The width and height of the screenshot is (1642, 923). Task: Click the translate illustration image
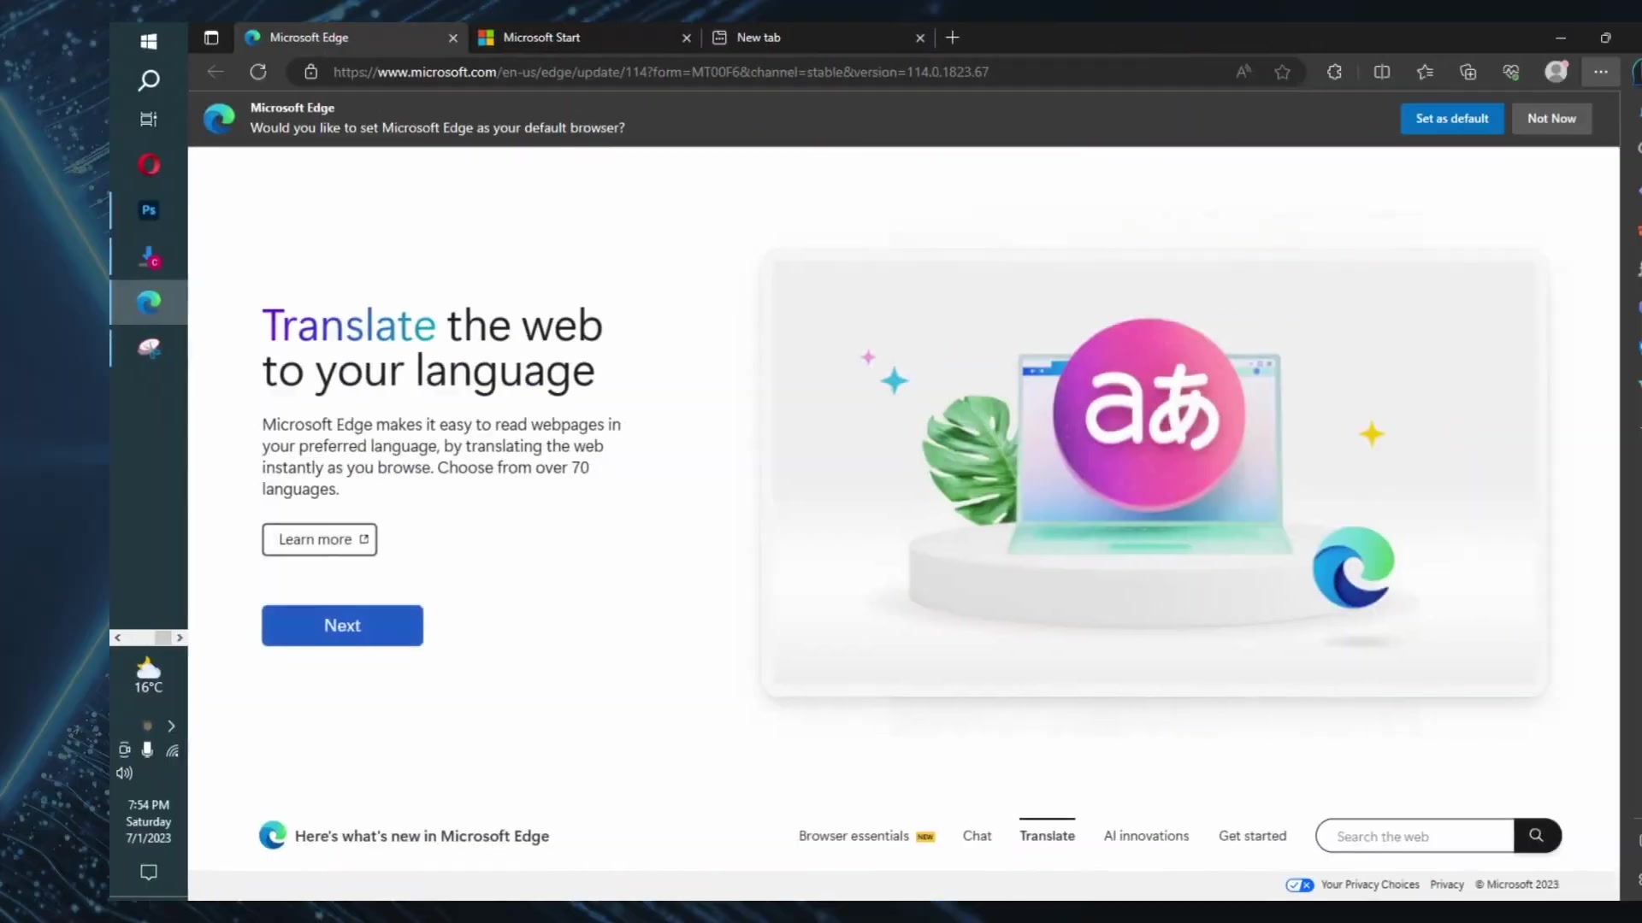(1154, 474)
